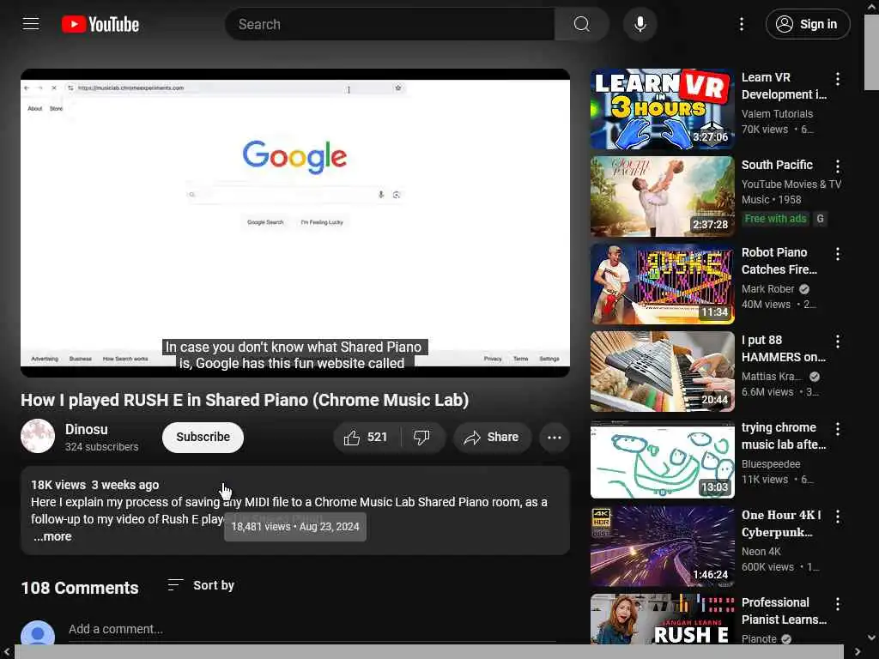Click the Learn VR Development title
The width and height of the screenshot is (879, 659).
[784, 86]
